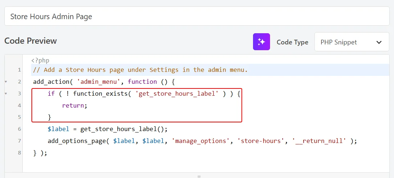Click the Code Type label
Viewport: 394px width, 178px height.
coord(292,42)
